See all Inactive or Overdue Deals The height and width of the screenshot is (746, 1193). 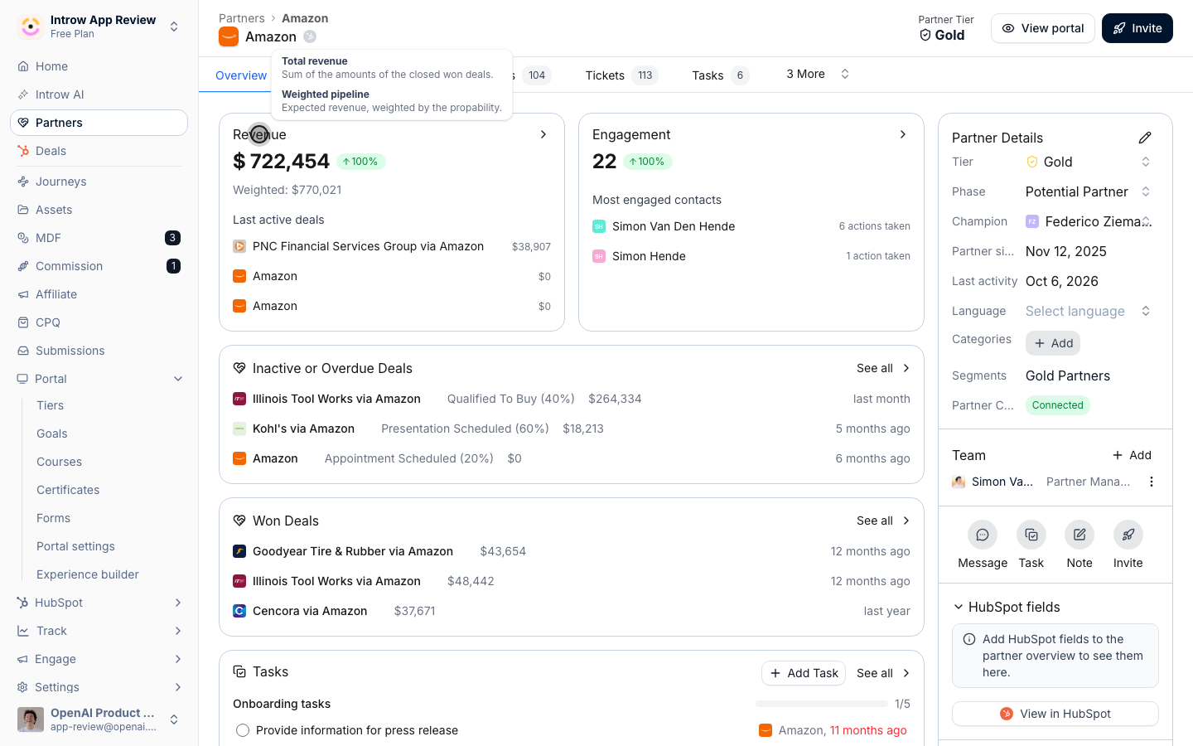(x=883, y=368)
